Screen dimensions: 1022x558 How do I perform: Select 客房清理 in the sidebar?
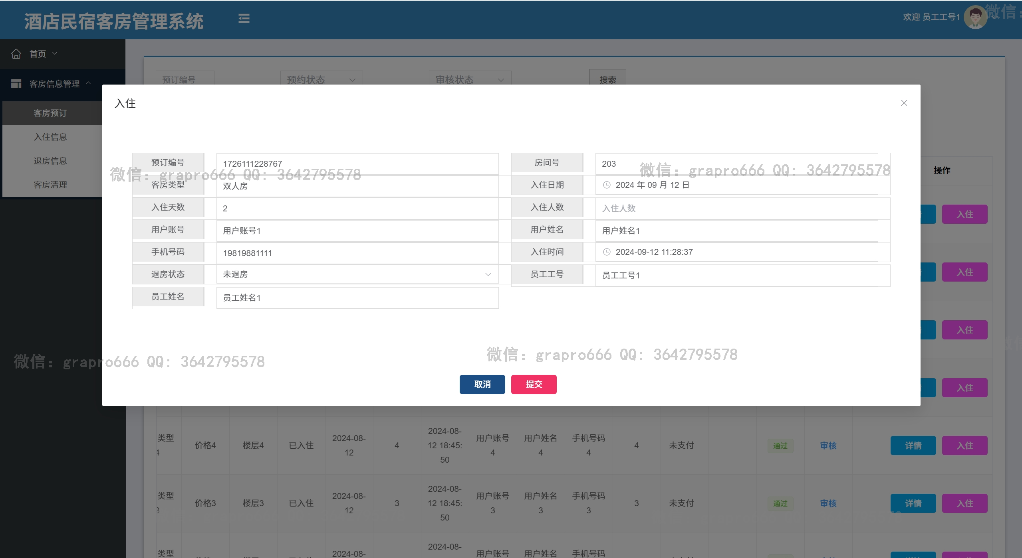tap(50, 185)
